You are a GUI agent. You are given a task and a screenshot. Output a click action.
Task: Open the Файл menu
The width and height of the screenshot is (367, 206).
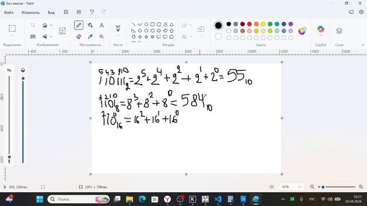coord(9,13)
